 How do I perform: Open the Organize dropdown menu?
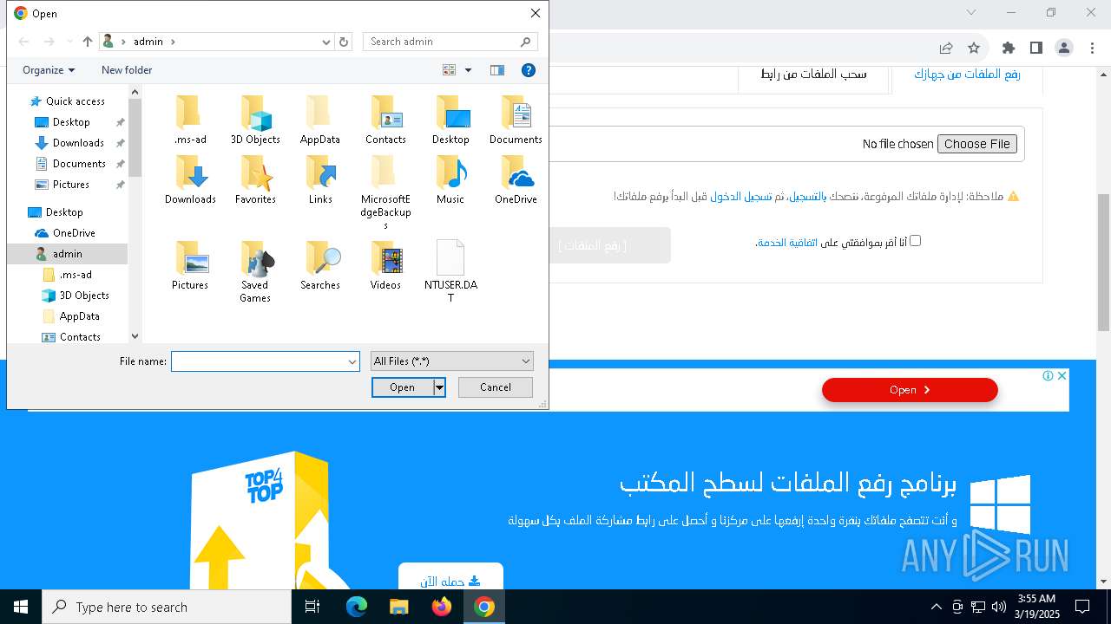point(49,70)
